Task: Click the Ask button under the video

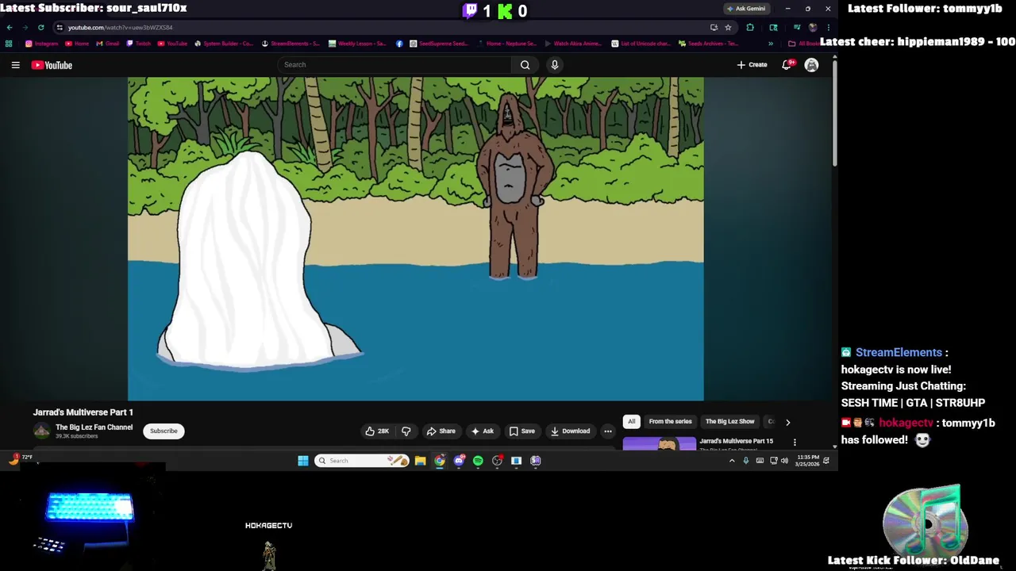Action: coord(482,431)
